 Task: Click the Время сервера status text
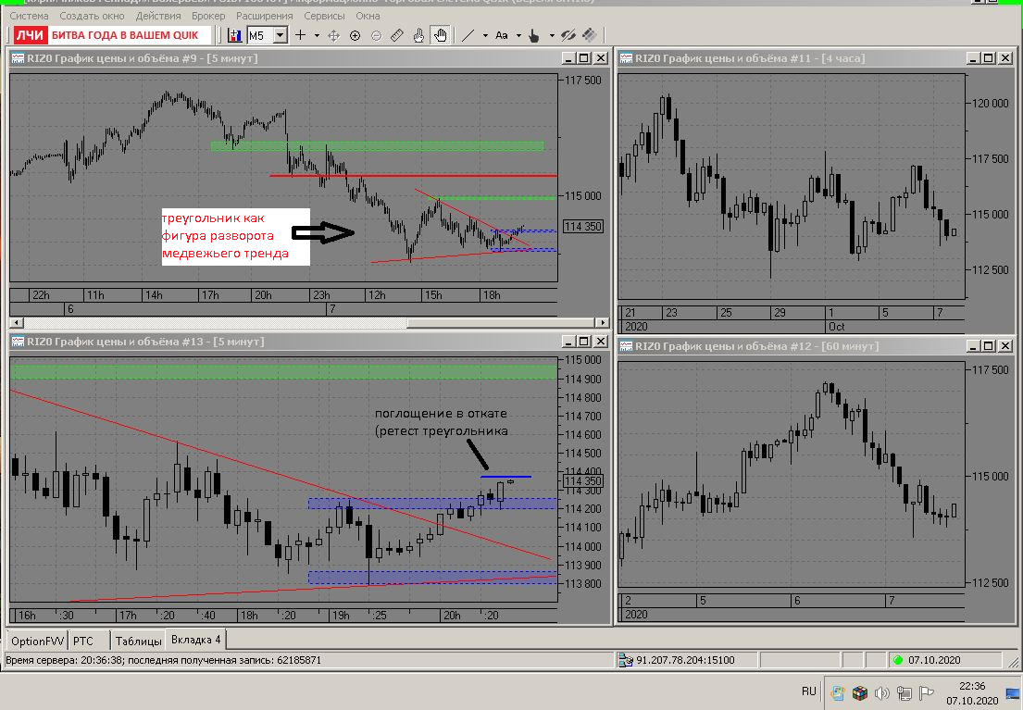[163, 660]
